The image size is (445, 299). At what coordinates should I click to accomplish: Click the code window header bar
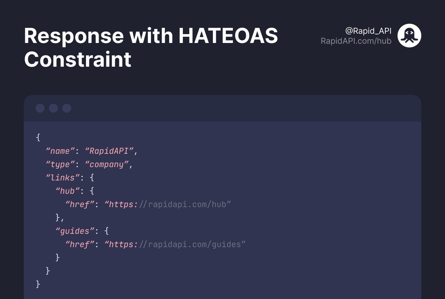pos(222,108)
